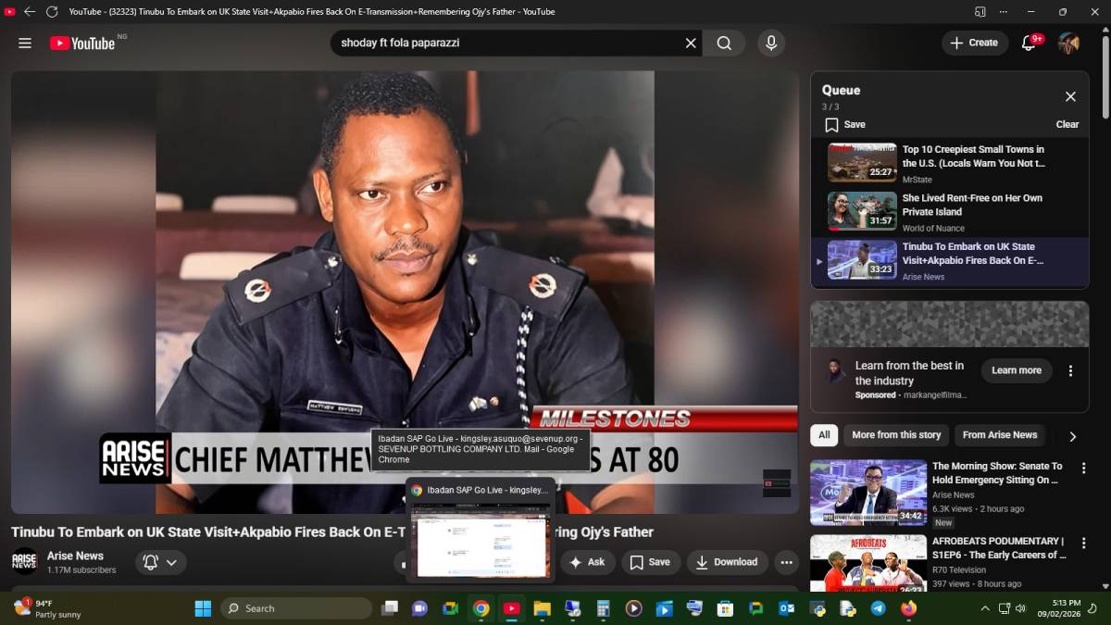Image resolution: width=1111 pixels, height=625 pixels.
Task: Show next filter chips with arrow
Action: point(1073,436)
